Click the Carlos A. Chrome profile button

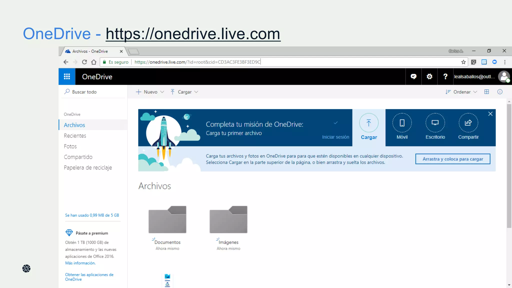pyautogui.click(x=456, y=51)
